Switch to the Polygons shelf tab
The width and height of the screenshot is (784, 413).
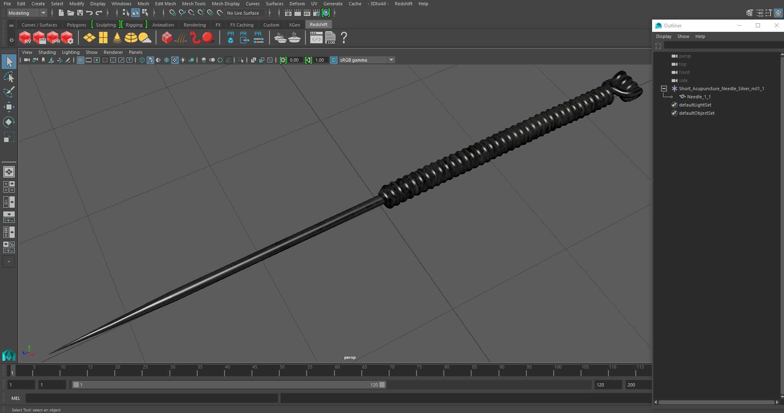76,25
